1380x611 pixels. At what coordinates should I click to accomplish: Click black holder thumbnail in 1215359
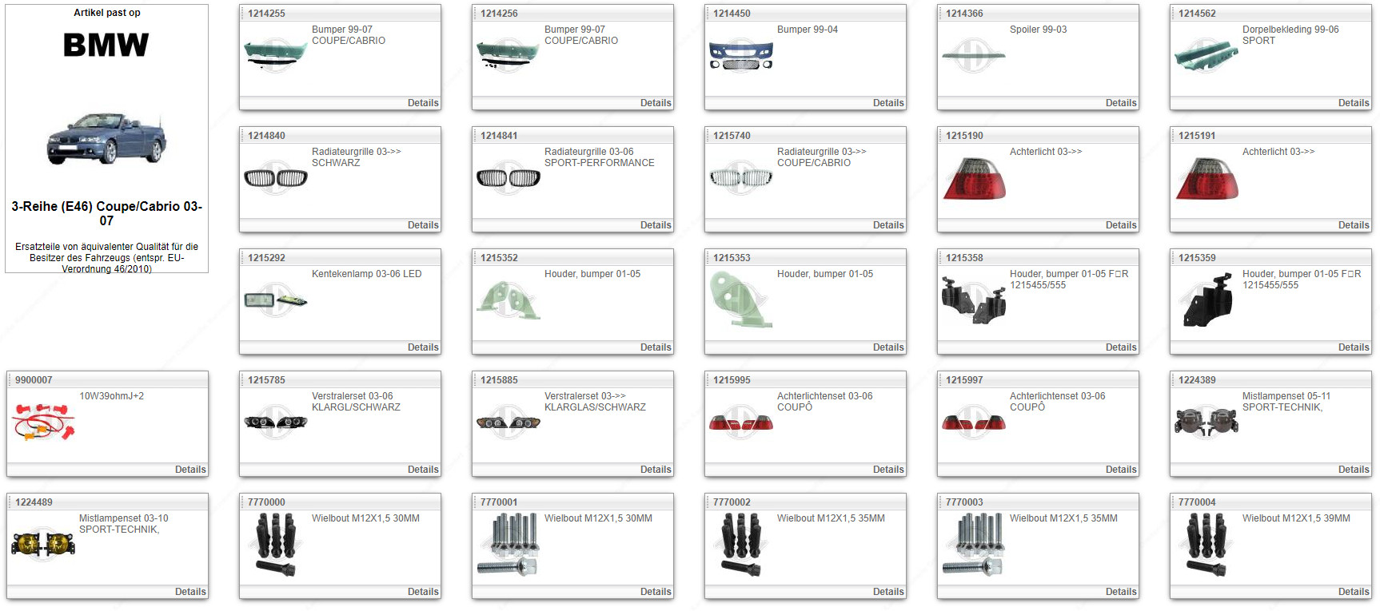click(1207, 300)
